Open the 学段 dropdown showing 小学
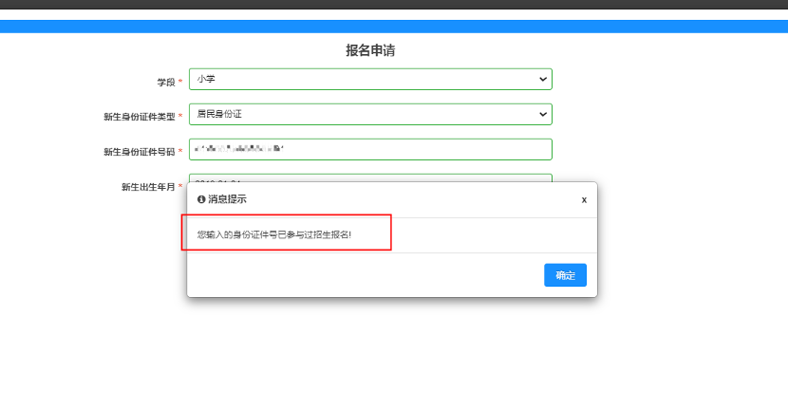 click(x=361, y=80)
